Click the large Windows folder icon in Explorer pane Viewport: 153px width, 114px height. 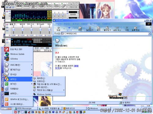click(x=58, y=41)
